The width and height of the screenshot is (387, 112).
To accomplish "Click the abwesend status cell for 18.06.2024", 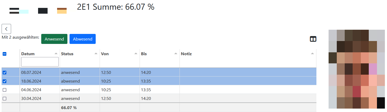I will [70, 81].
